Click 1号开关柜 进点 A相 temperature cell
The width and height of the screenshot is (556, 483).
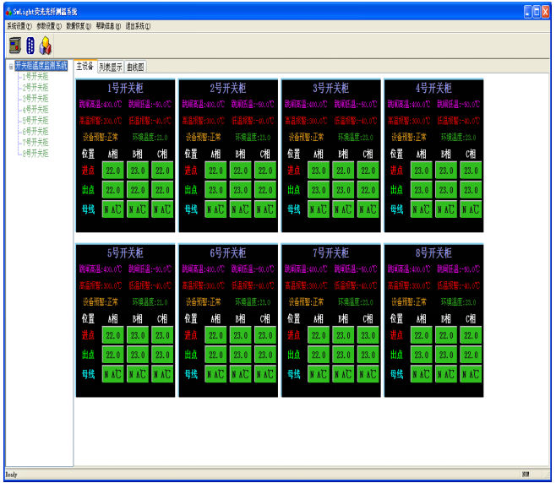click(x=113, y=171)
